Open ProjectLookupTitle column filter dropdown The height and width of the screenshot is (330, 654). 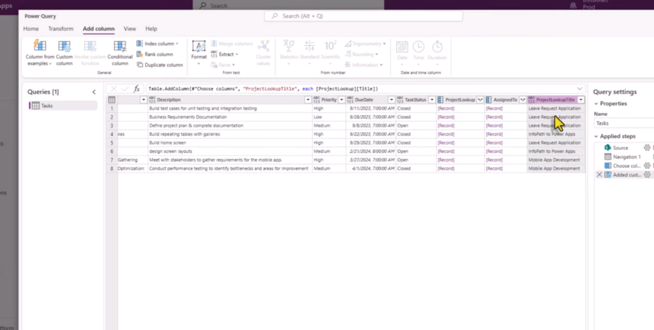[581, 100]
